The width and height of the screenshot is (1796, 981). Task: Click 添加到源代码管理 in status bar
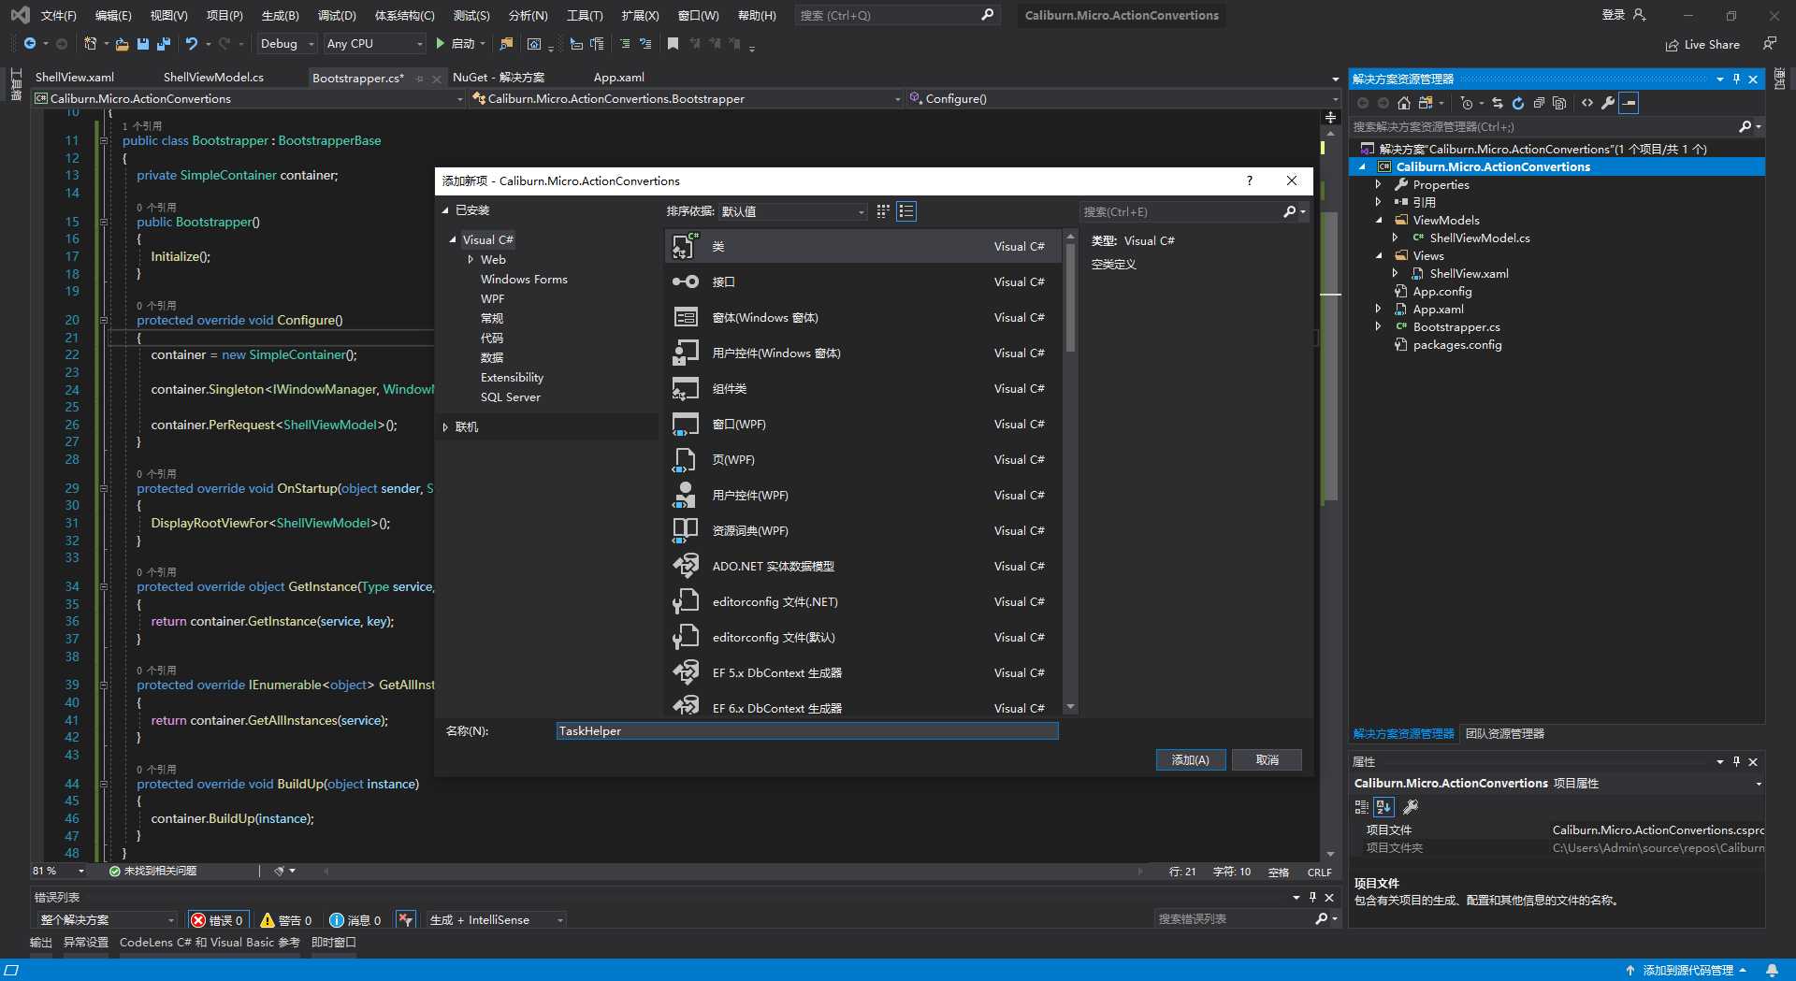coord(1687,971)
